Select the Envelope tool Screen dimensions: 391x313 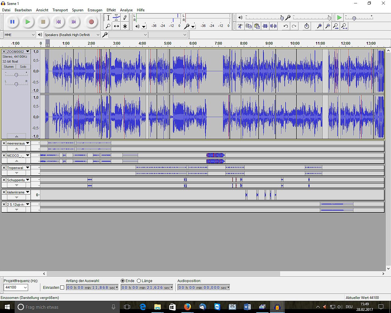coord(116,18)
